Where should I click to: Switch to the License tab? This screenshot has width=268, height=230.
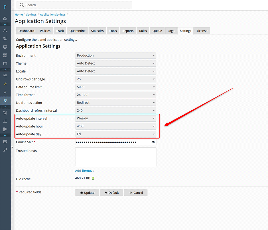pos(202,31)
